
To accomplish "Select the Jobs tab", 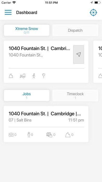I will tap(27, 95).
